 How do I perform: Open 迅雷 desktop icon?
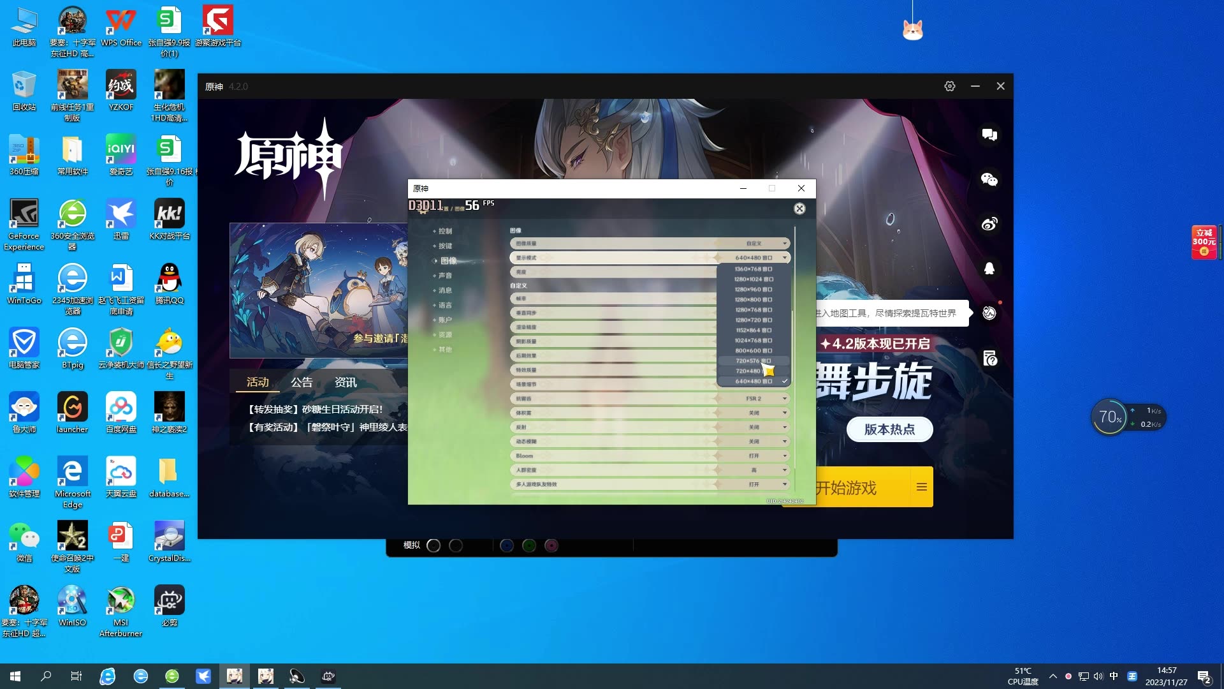[120, 219]
